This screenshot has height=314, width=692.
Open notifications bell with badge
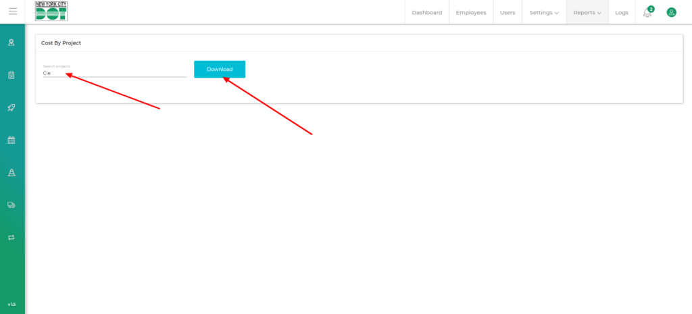(x=647, y=12)
